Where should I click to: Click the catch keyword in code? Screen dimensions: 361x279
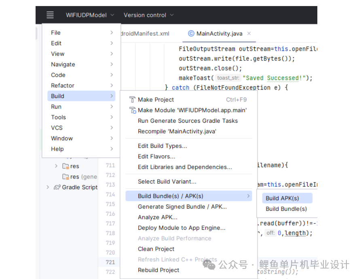180,88
